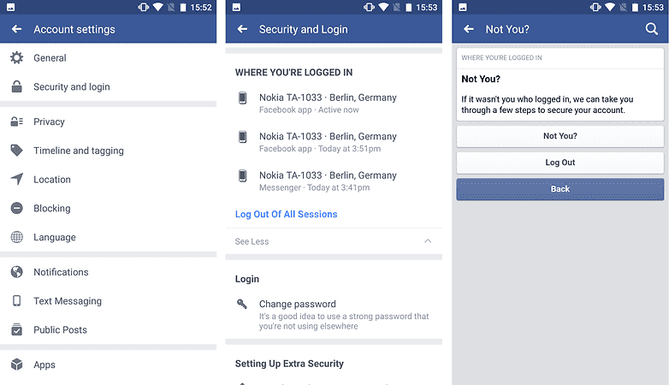
Task: Select the Active now Facebook app session
Action: click(x=328, y=103)
